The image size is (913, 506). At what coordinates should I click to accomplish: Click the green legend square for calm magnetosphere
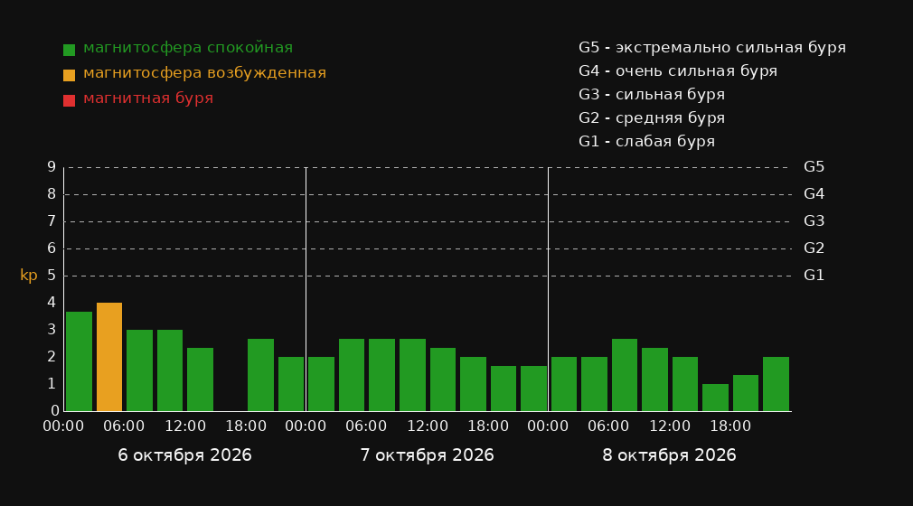pos(70,50)
